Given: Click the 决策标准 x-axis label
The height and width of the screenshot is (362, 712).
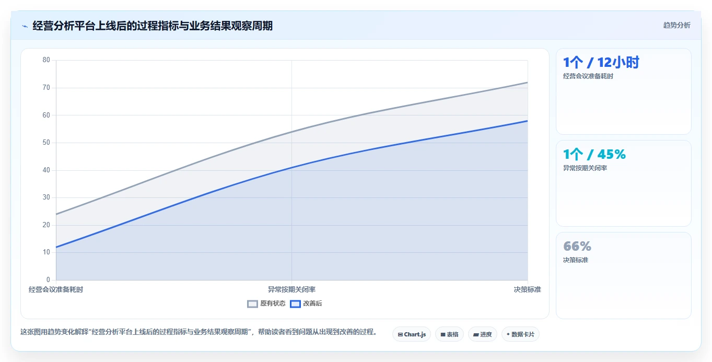Looking at the screenshot, I should click(527, 289).
